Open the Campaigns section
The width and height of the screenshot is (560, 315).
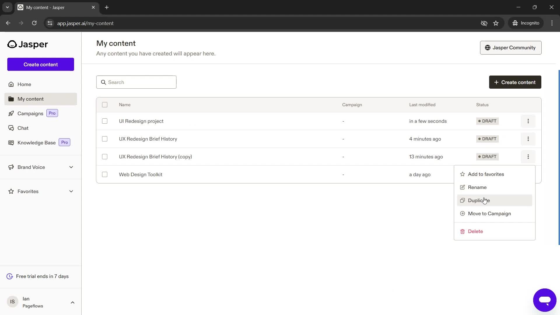pyautogui.click(x=30, y=113)
